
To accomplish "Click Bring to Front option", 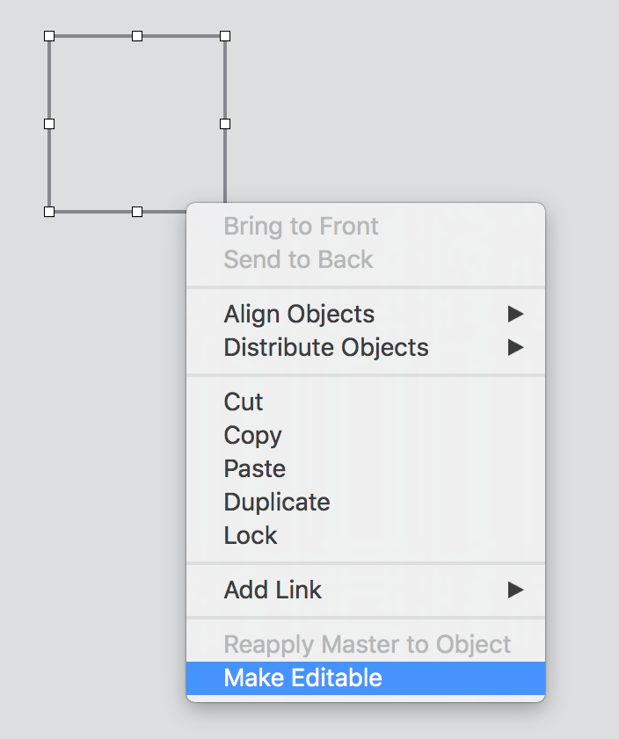I will (x=301, y=226).
